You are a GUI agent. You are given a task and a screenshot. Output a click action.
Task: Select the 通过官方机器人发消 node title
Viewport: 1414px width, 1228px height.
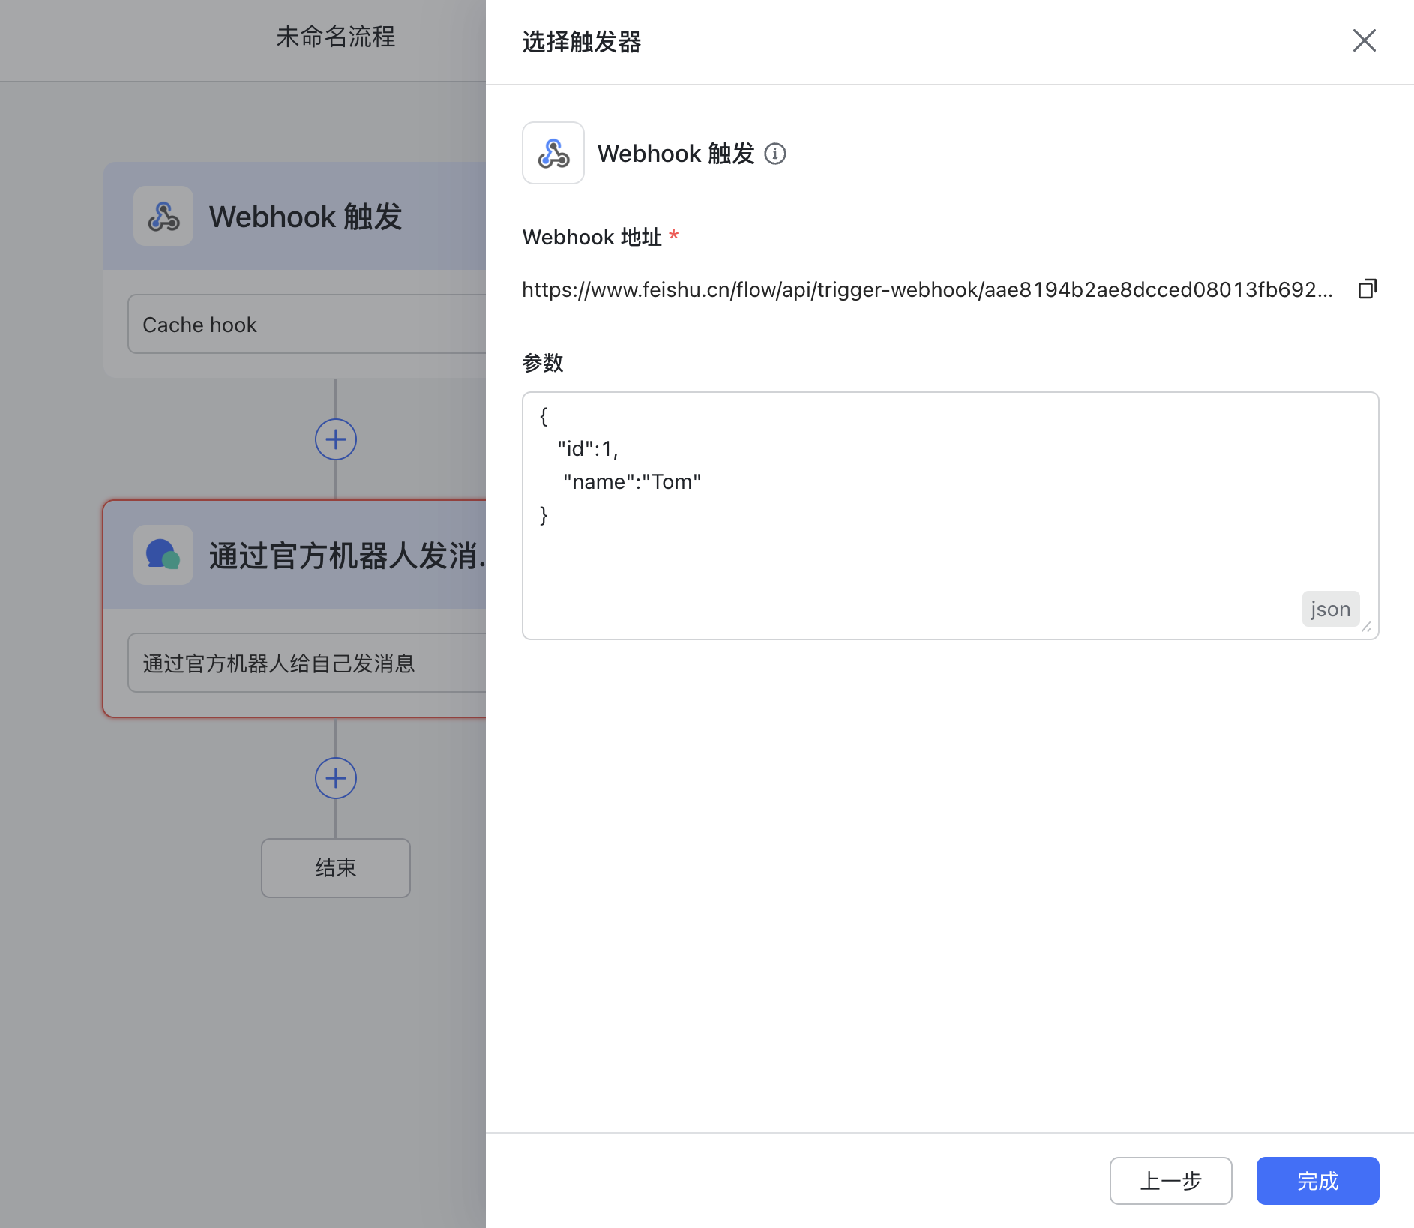347,556
